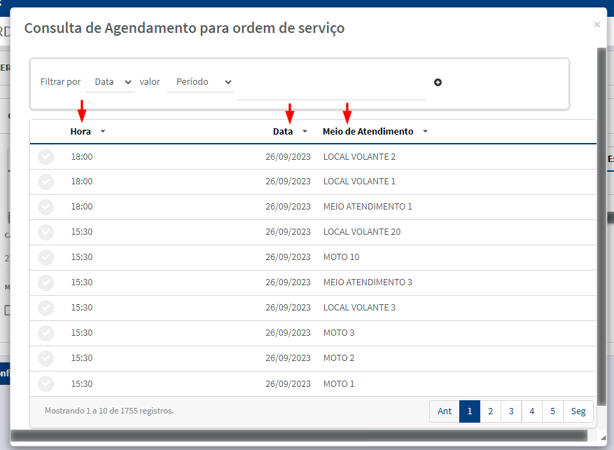Select the MEIO ATENDIMENTO 3 row check
This screenshot has height=450, width=614.
pyautogui.click(x=46, y=282)
